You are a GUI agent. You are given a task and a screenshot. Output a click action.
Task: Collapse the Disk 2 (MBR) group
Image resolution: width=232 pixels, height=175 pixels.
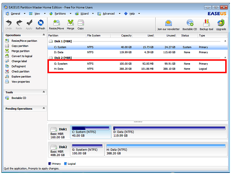point(225,57)
